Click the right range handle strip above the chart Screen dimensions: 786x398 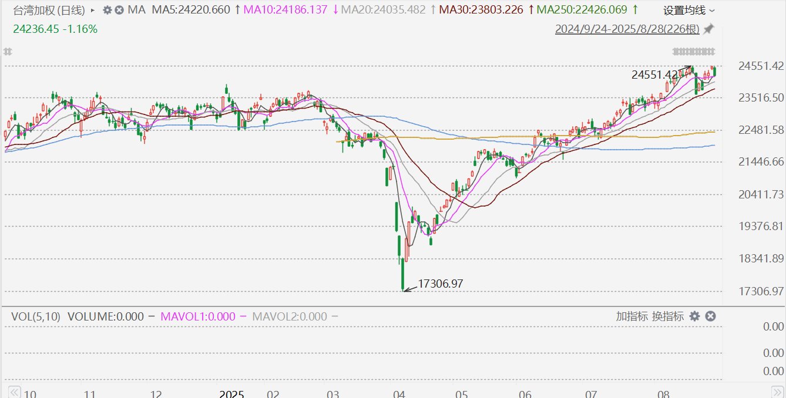(695, 51)
